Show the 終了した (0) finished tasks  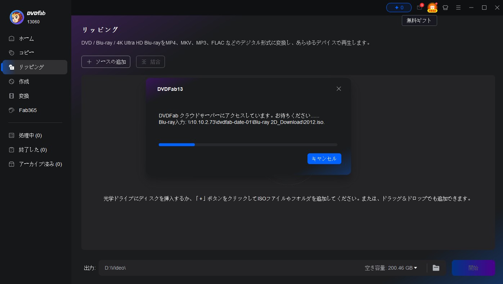click(x=35, y=150)
